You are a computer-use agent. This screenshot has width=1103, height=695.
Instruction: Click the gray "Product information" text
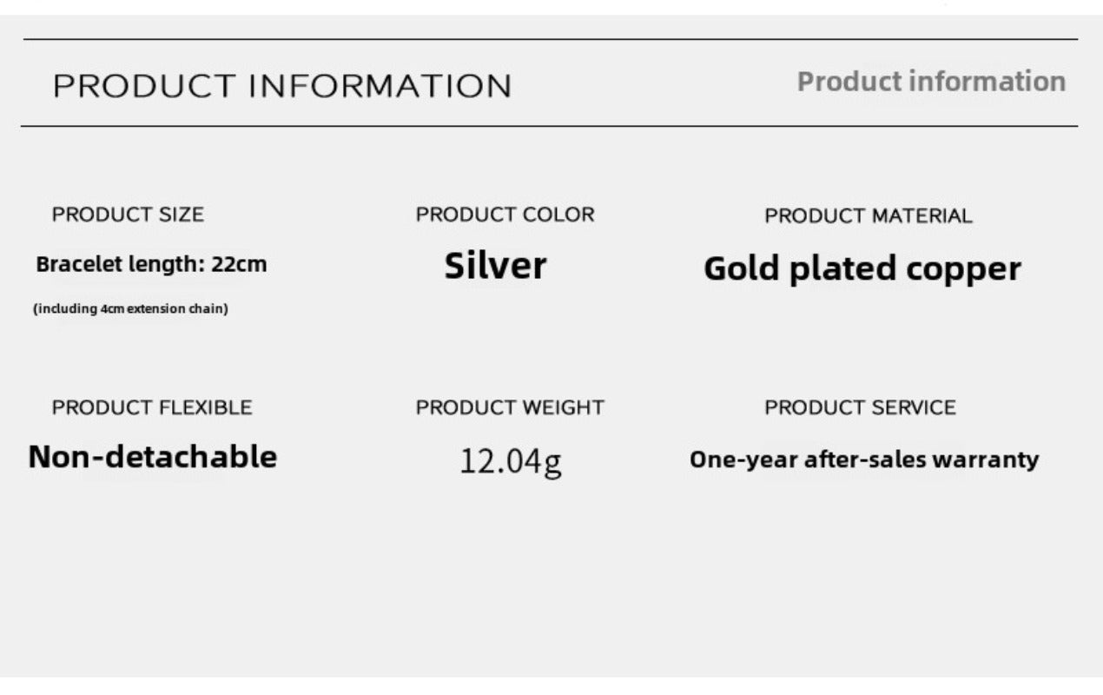[931, 82]
